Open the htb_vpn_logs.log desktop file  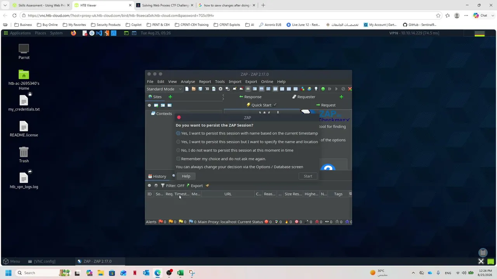point(24,180)
